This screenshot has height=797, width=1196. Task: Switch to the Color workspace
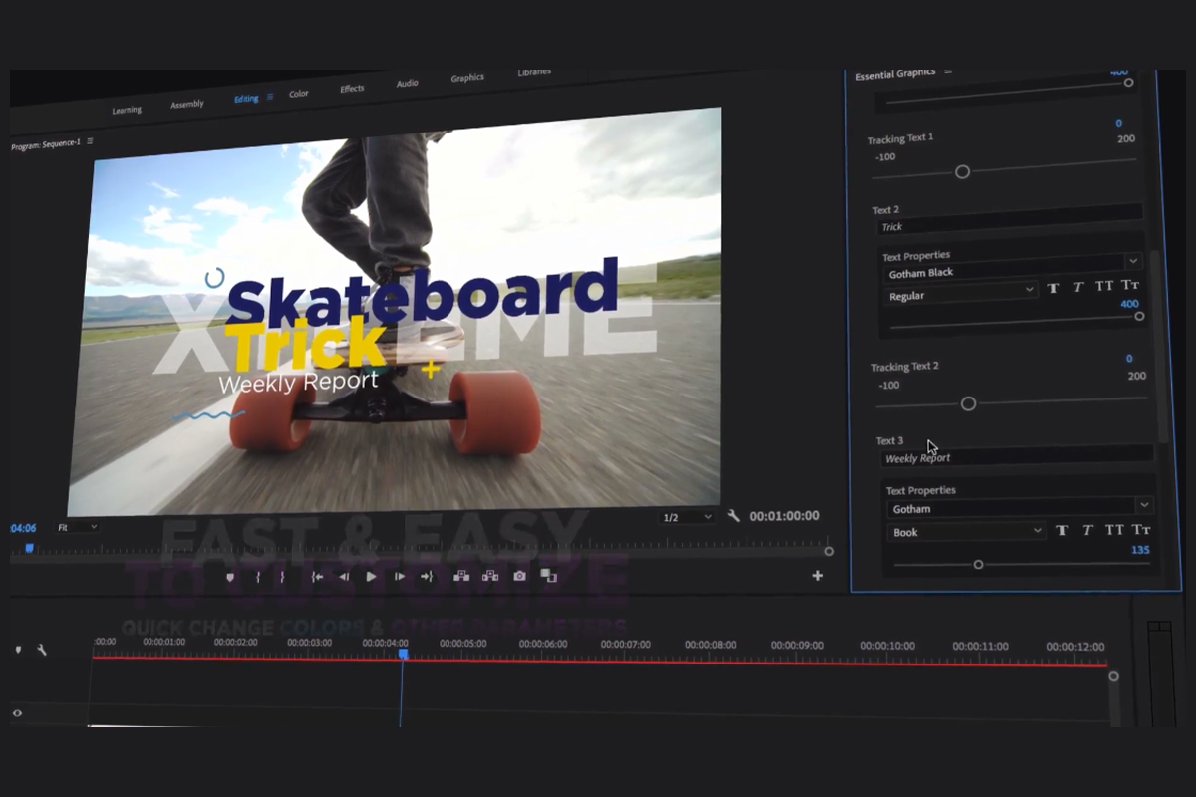point(299,94)
